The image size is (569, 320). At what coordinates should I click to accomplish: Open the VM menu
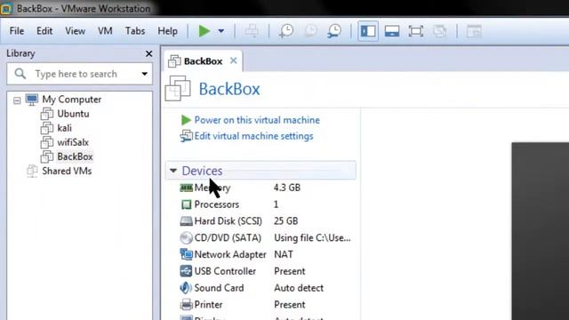(x=105, y=31)
